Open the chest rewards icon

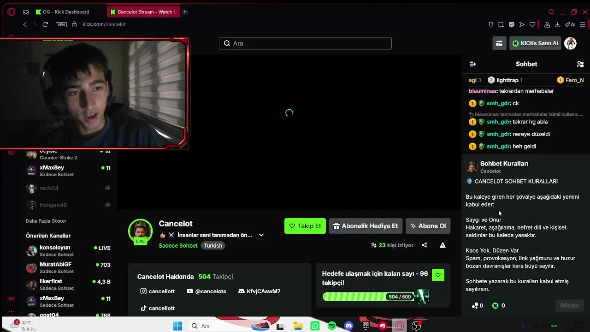pyautogui.click(x=499, y=43)
